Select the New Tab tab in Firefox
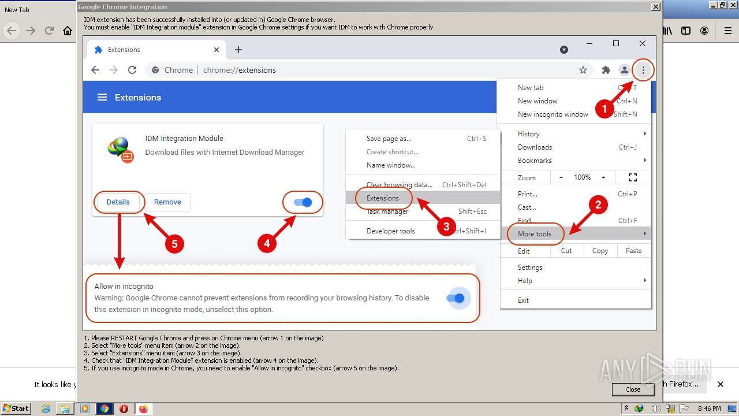The height and width of the screenshot is (416, 739). point(17,10)
